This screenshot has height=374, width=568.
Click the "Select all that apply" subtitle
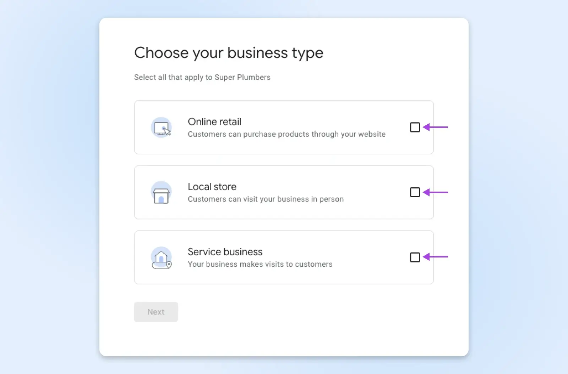tap(202, 78)
